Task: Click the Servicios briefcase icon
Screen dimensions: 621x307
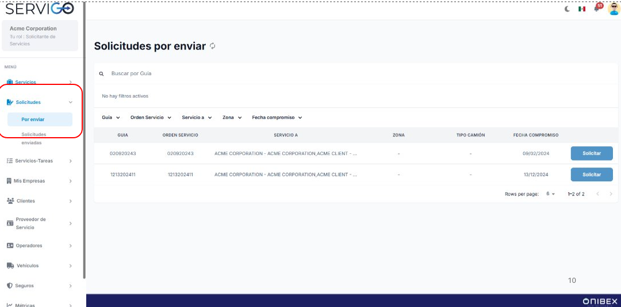Action: (10, 82)
